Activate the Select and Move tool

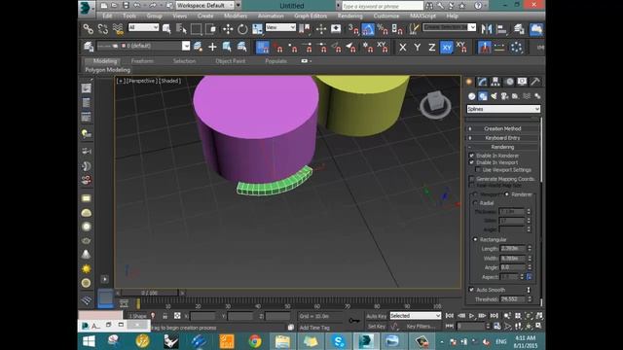click(228, 28)
